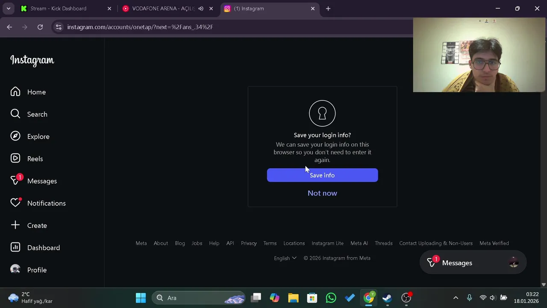Click the Instagram wordmark logo

(x=32, y=60)
